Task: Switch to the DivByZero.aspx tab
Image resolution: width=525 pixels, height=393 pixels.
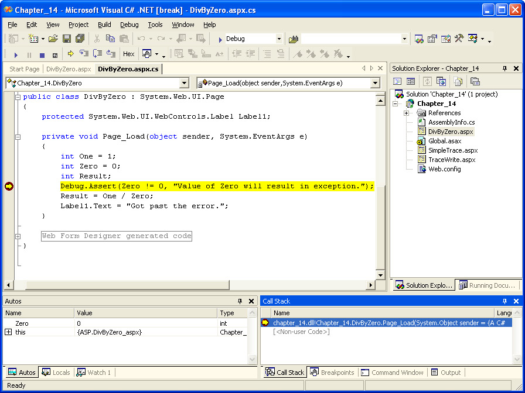Action: click(x=69, y=69)
